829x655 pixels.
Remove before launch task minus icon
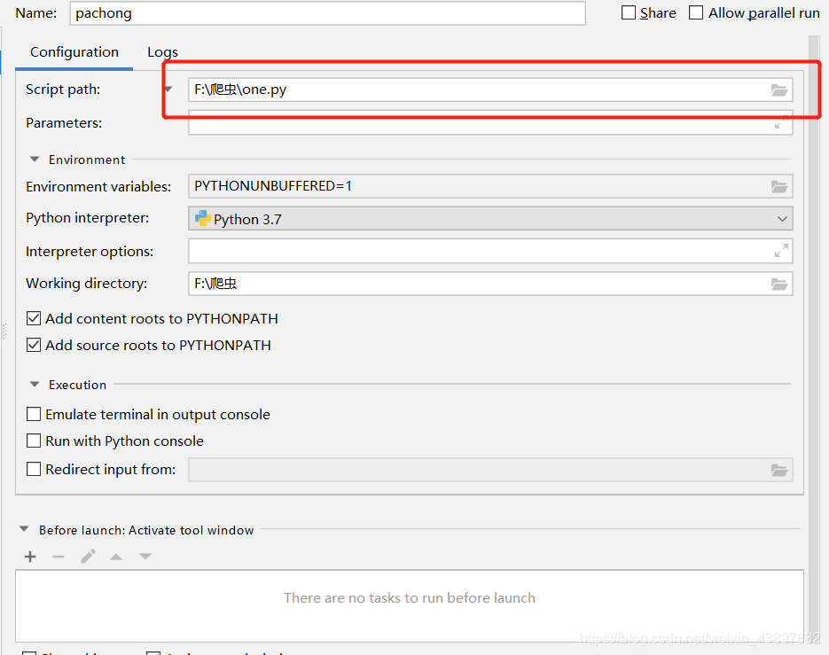click(x=59, y=556)
